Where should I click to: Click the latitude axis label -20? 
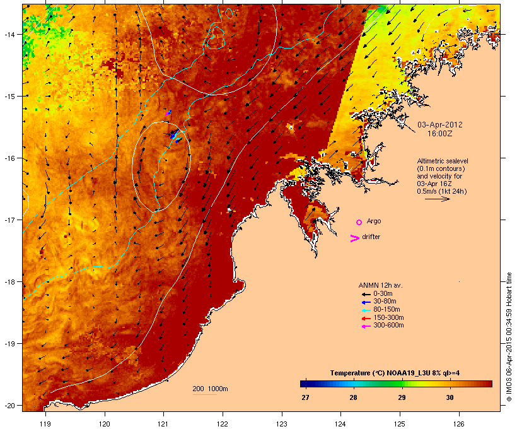click(9, 406)
